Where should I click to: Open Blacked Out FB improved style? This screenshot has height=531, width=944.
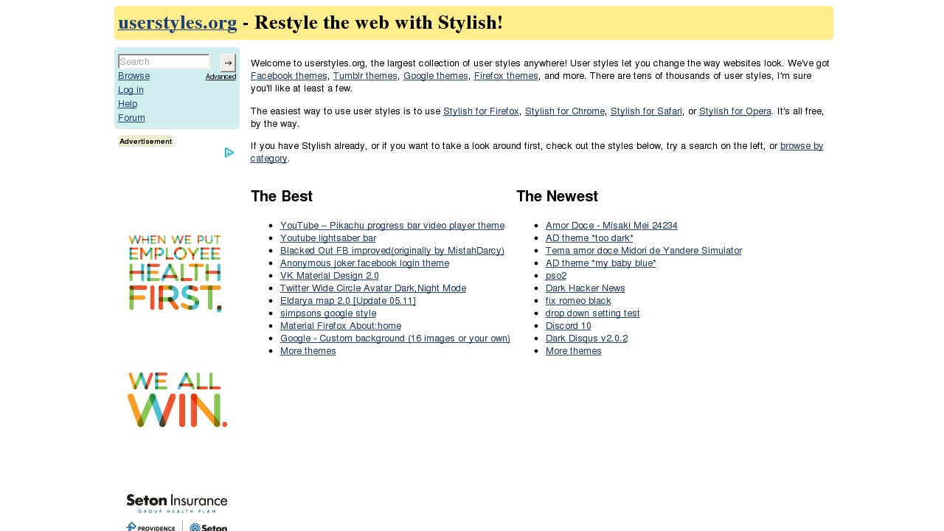392,251
